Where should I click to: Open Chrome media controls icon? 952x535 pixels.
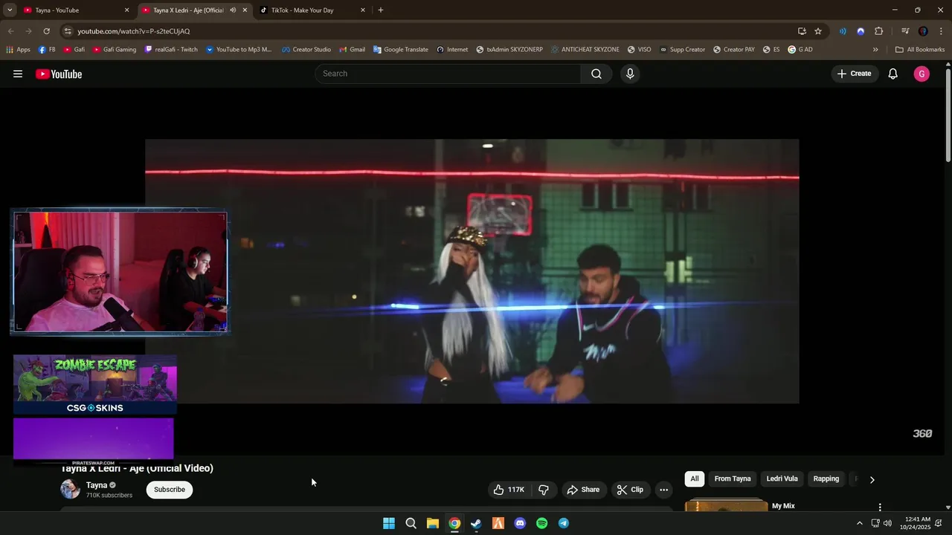905,31
